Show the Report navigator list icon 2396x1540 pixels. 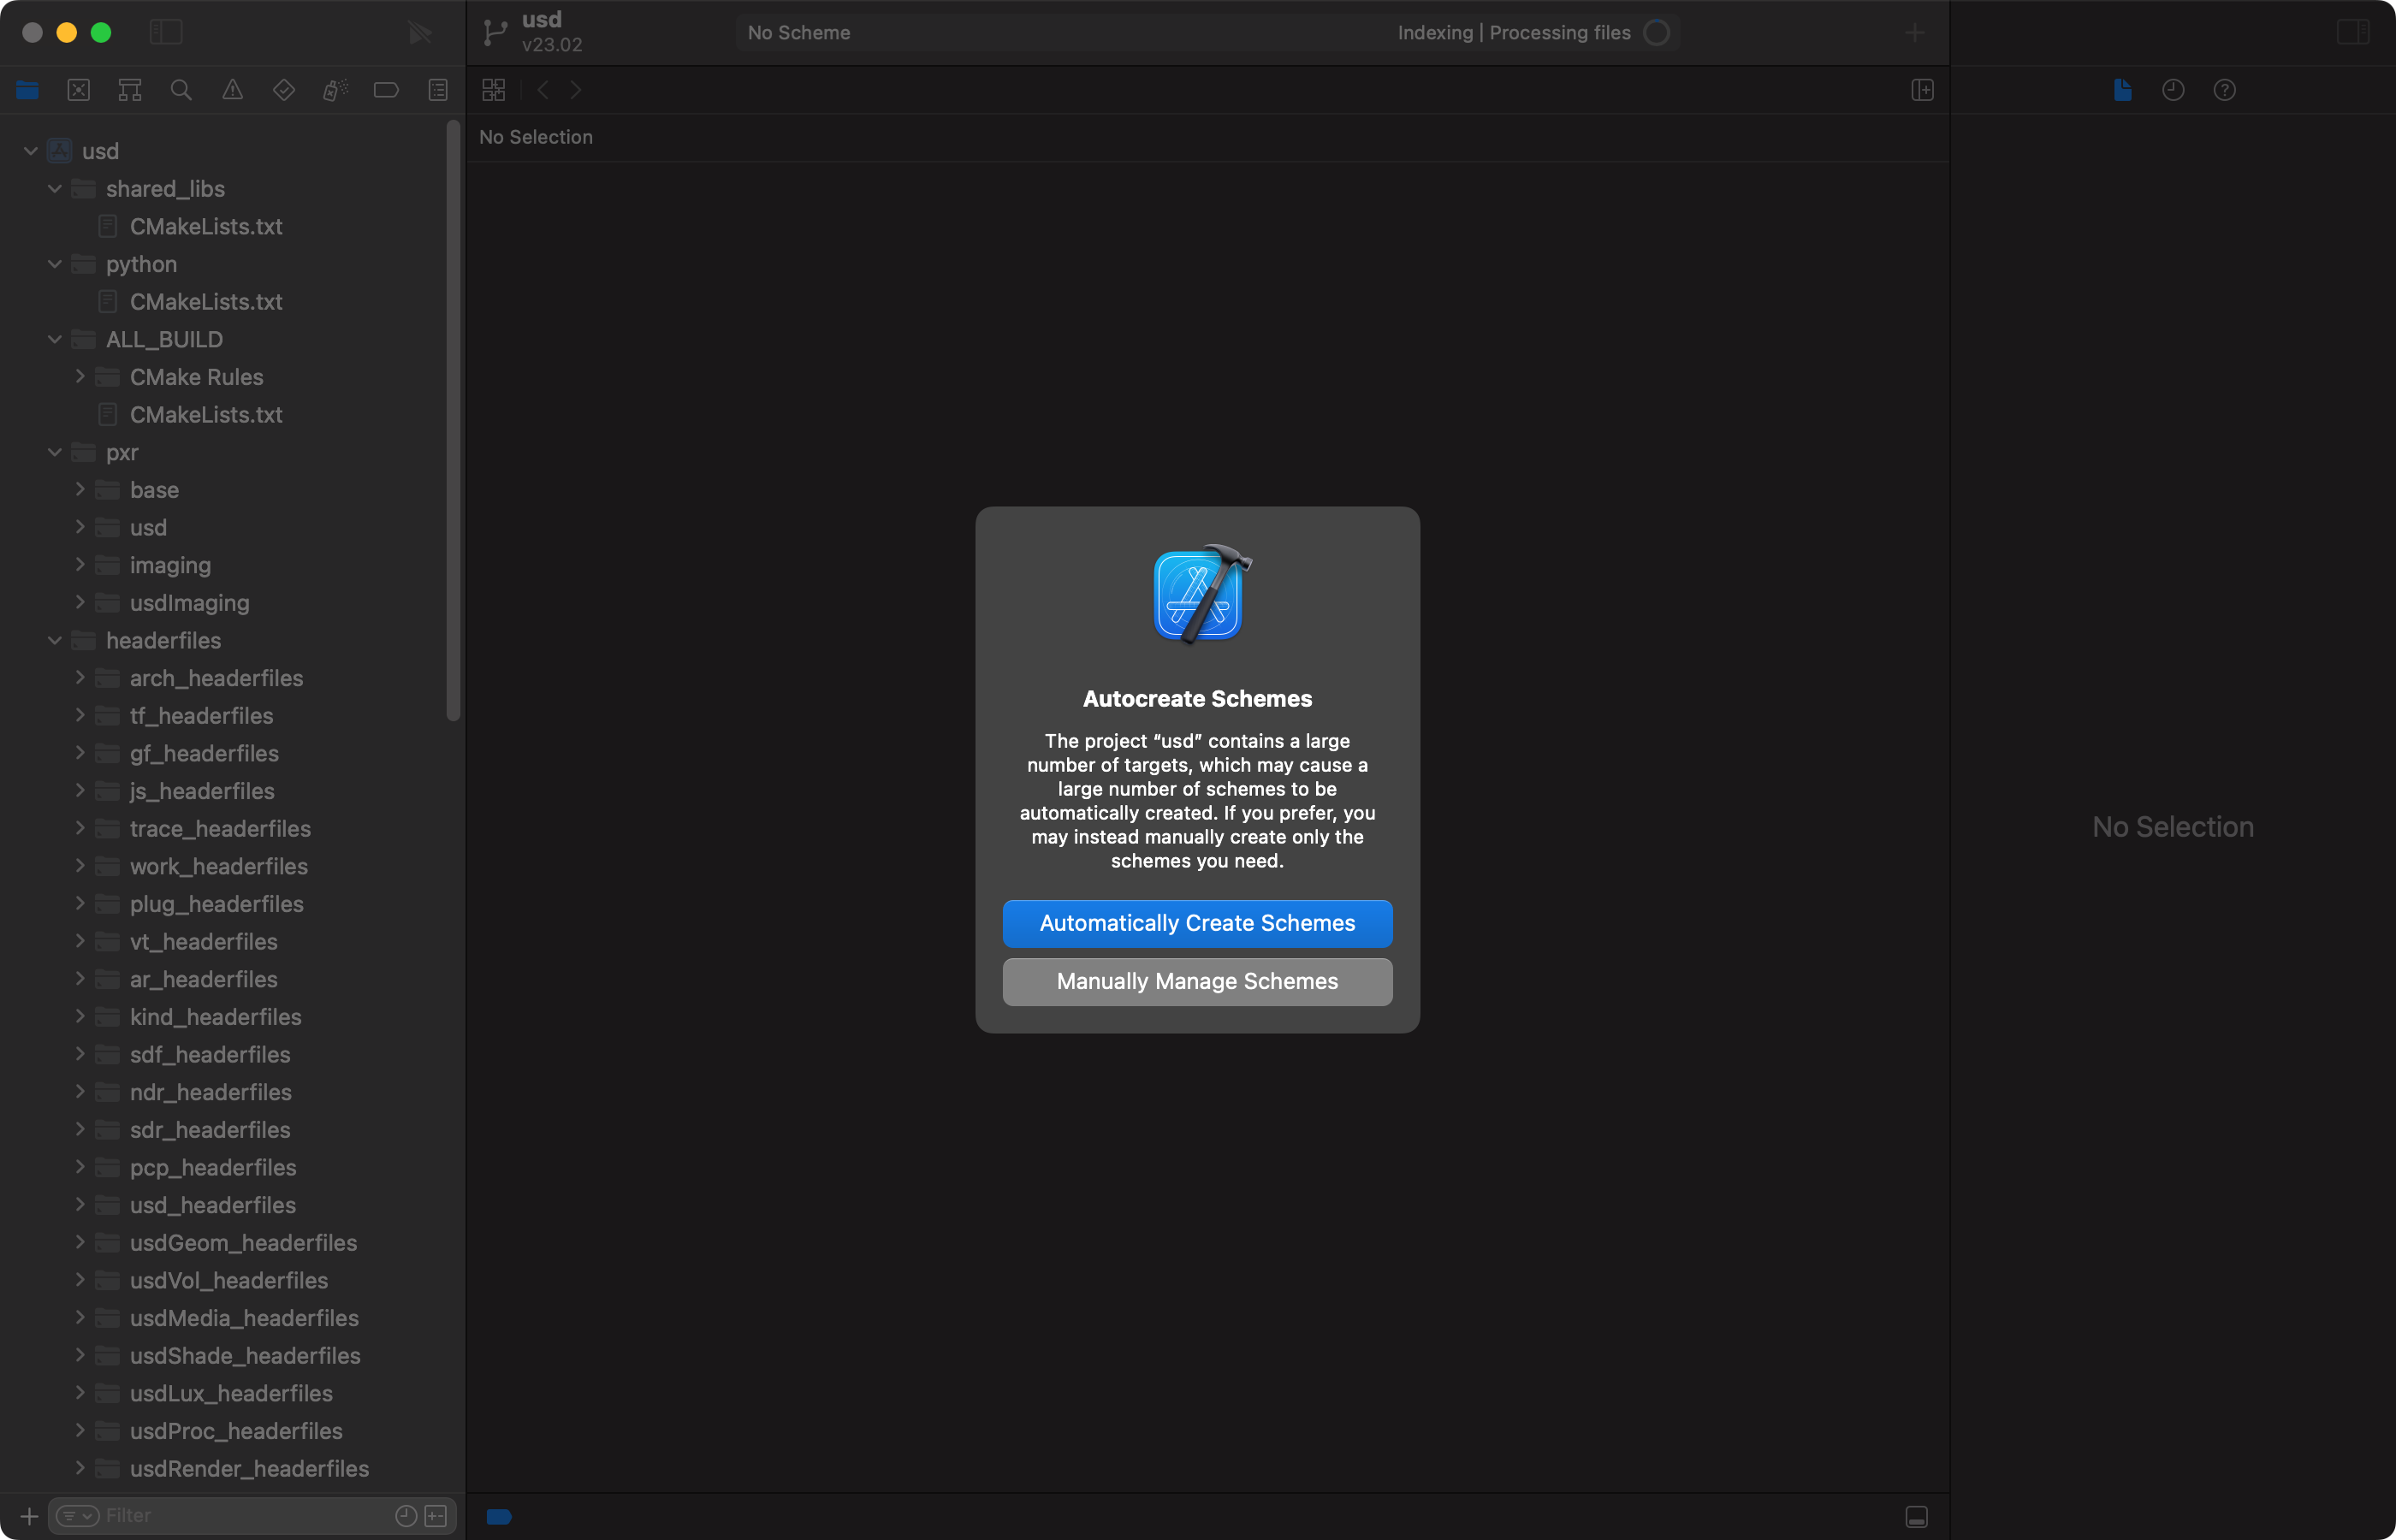[438, 90]
